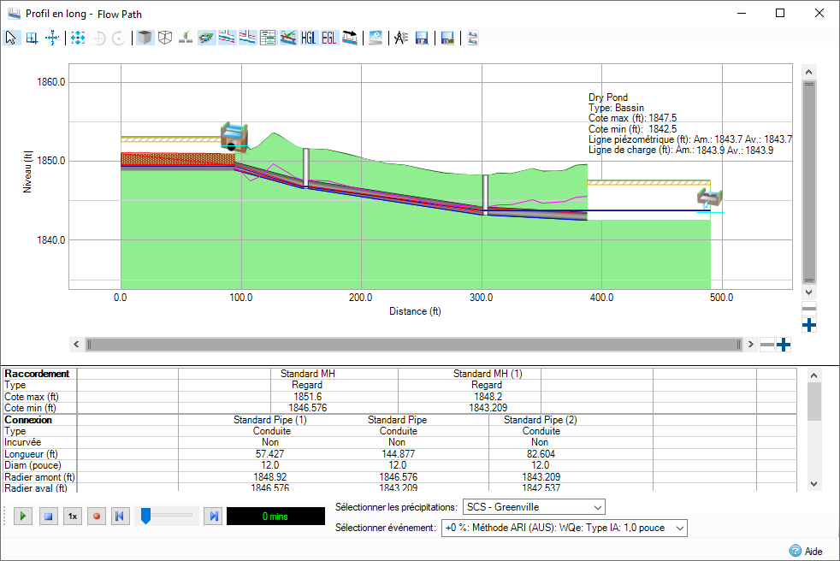Viewport: 840px width, 561px height.
Task: Jump to first time step
Action: coord(120,517)
